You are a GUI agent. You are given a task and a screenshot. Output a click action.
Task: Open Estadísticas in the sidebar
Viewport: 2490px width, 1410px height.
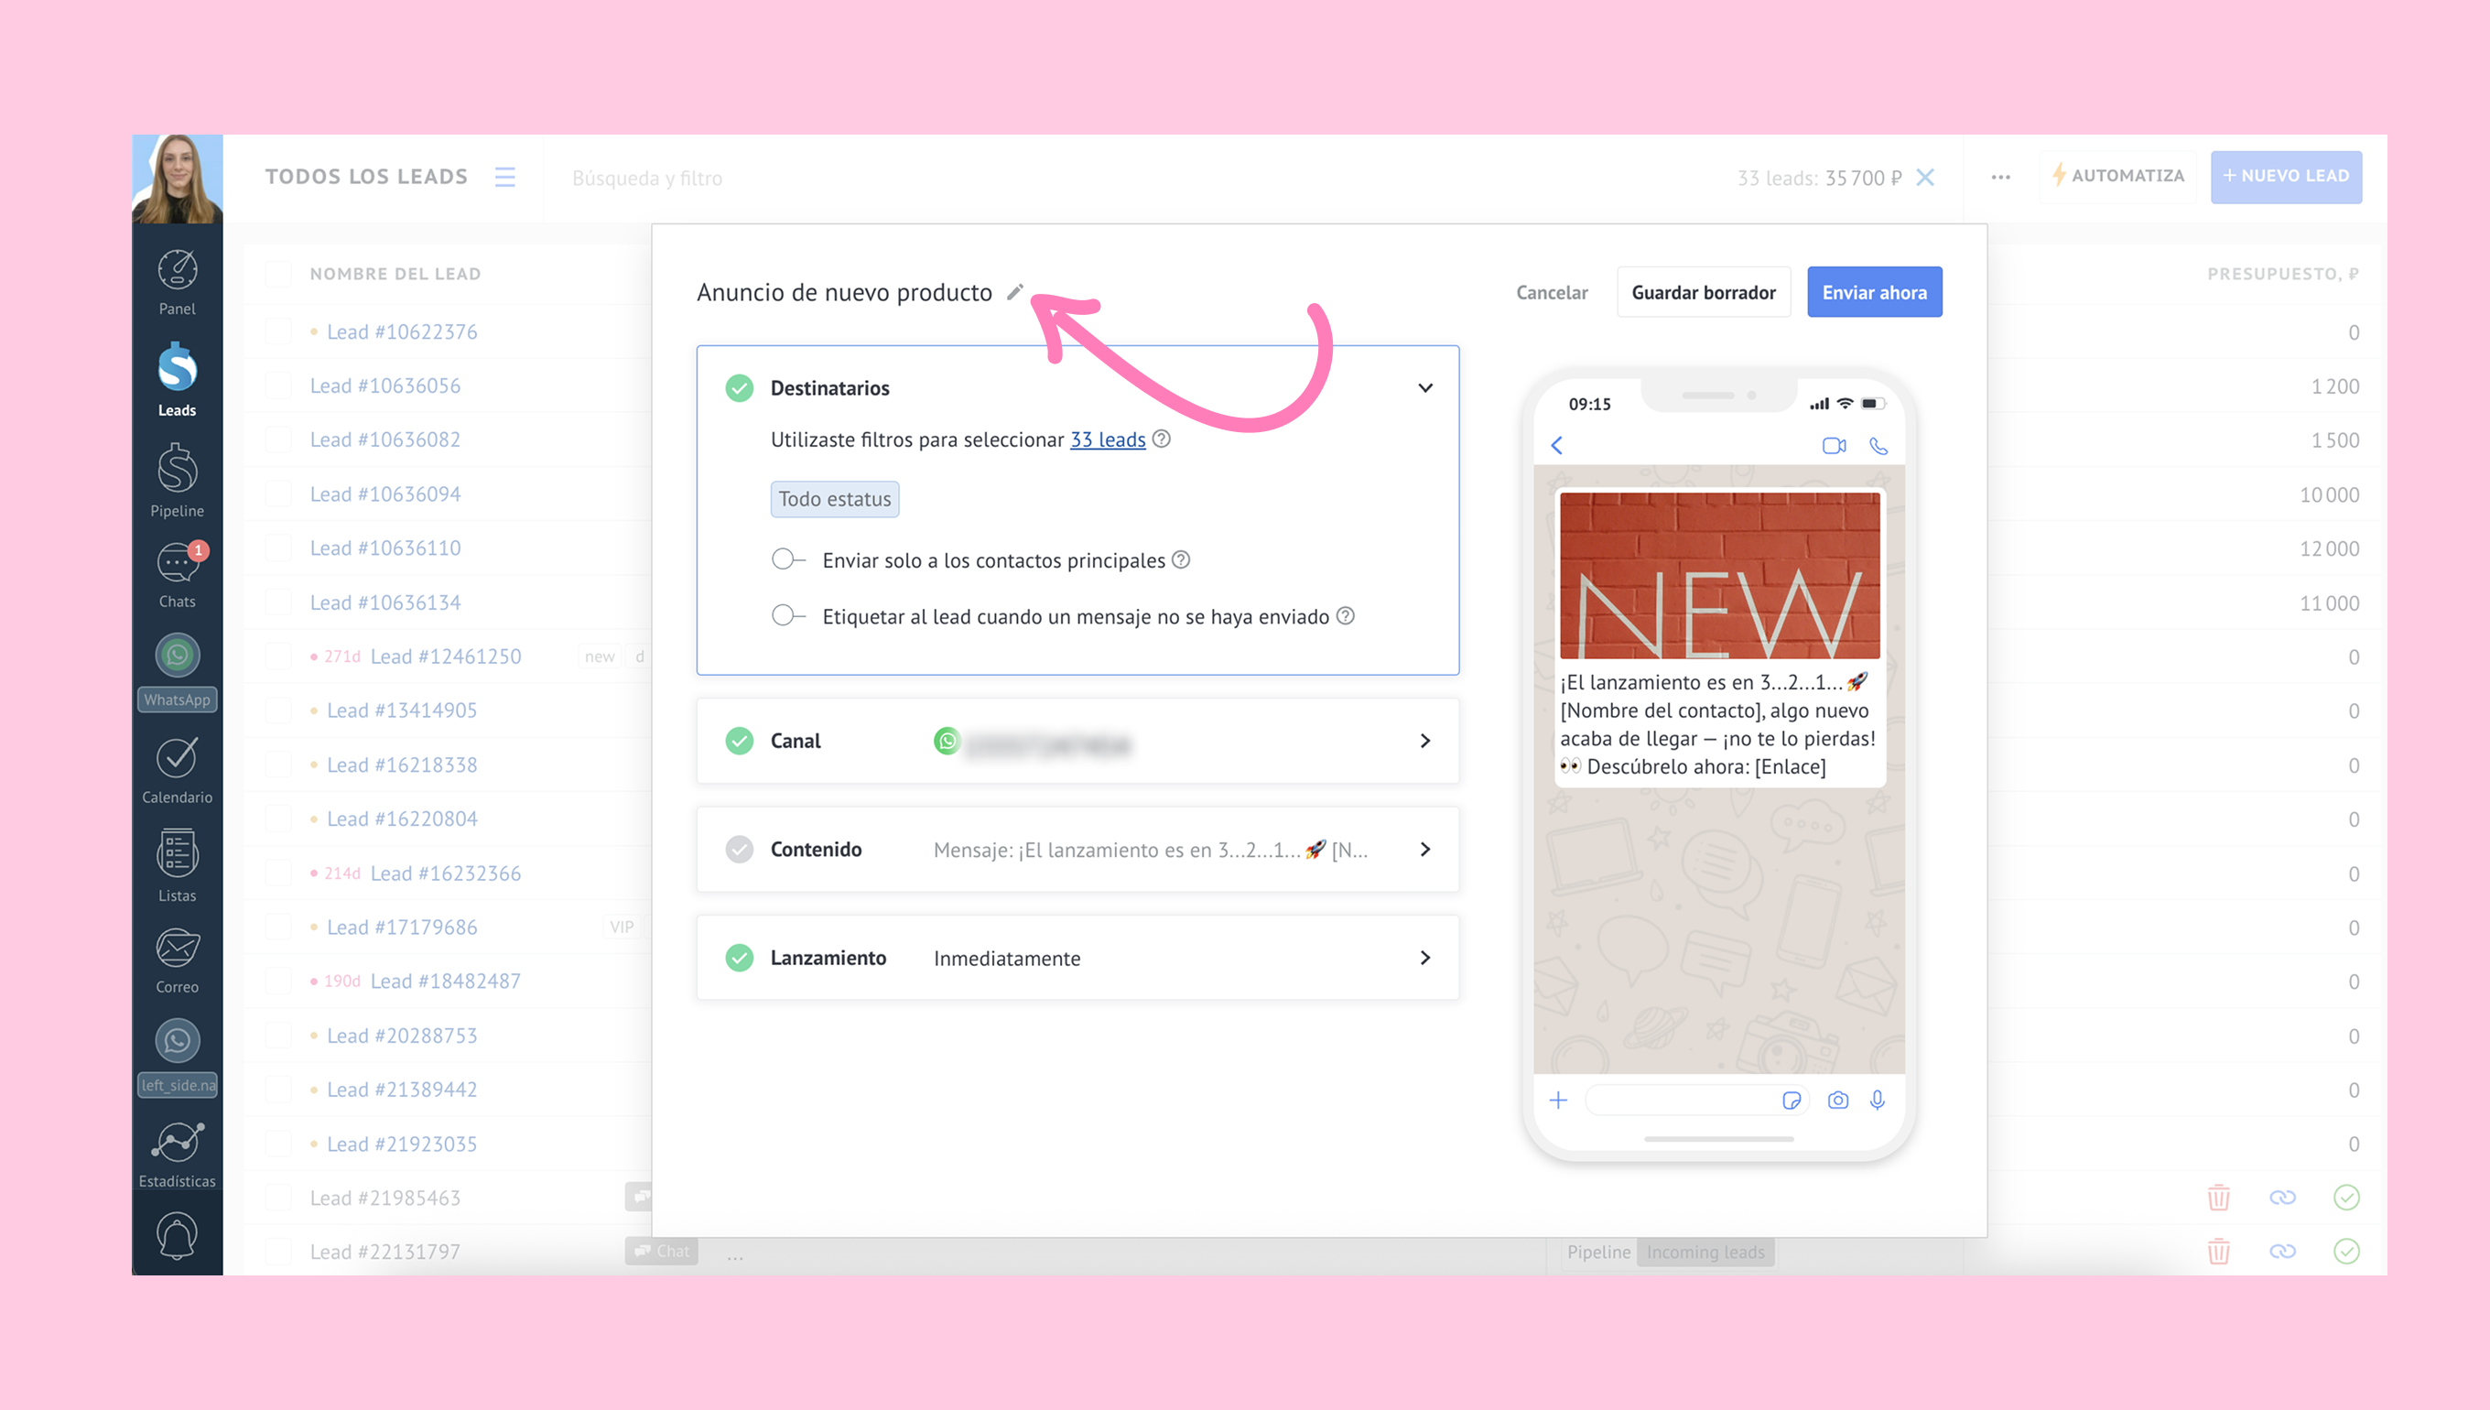point(178,1155)
